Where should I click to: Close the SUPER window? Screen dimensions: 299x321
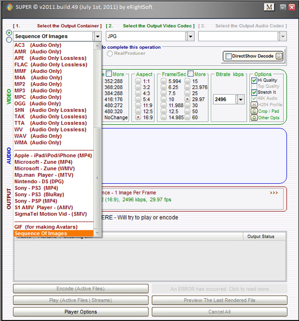(292, 7)
